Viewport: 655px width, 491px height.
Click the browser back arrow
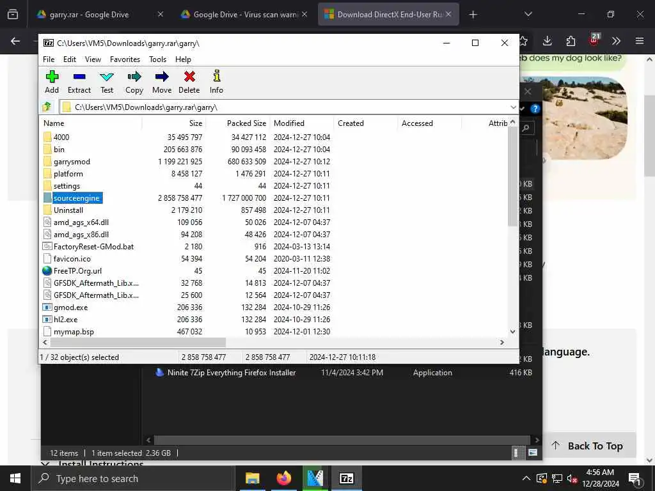15,41
